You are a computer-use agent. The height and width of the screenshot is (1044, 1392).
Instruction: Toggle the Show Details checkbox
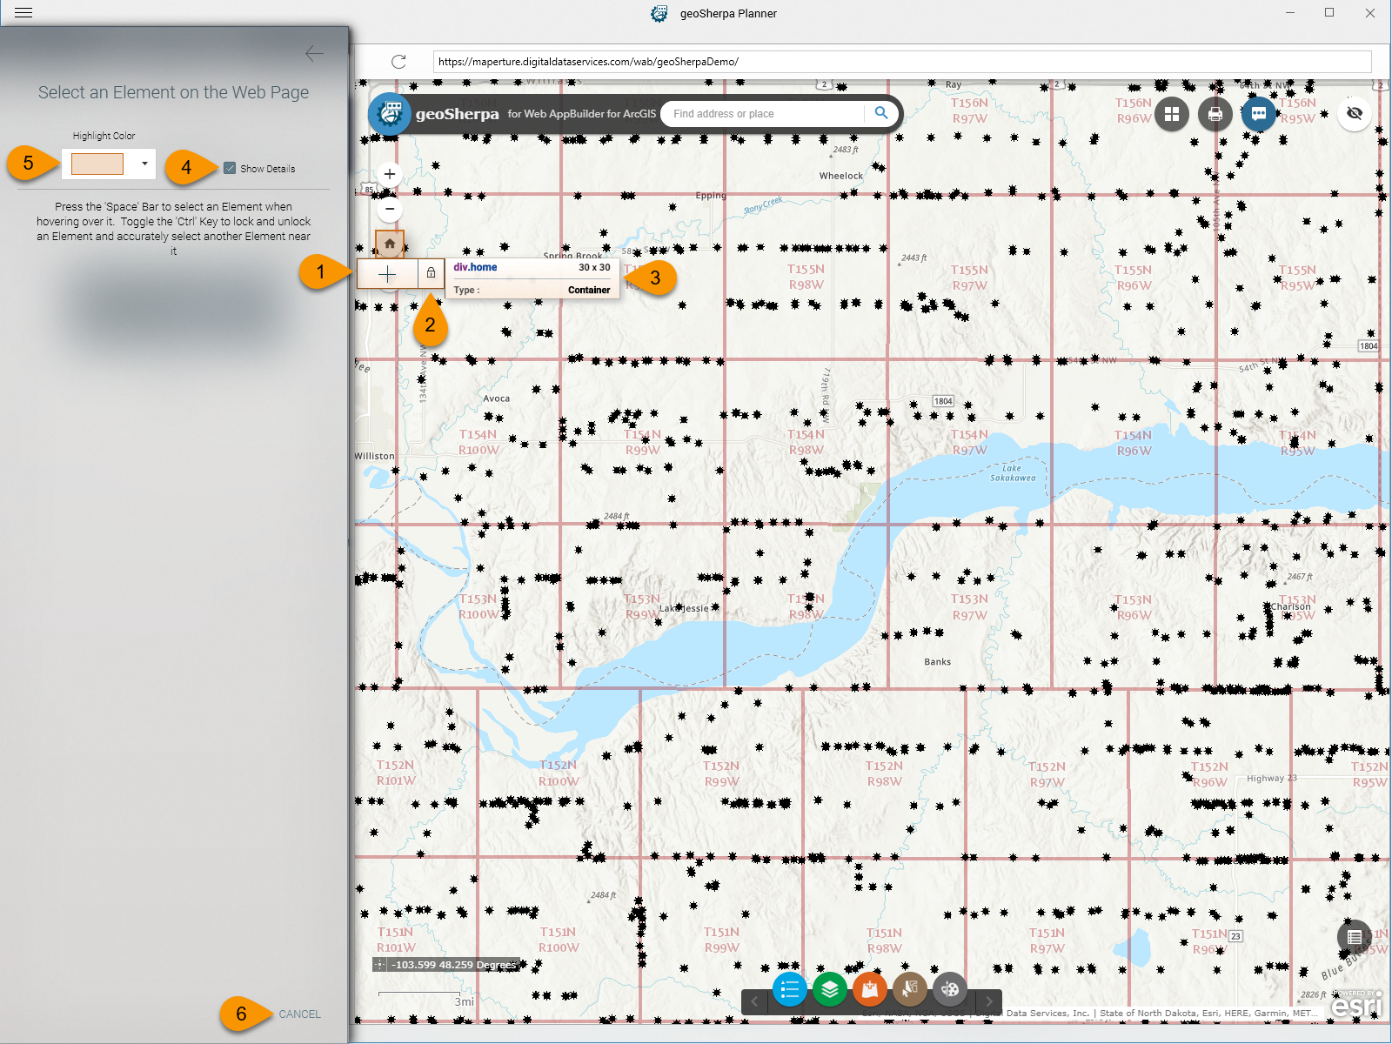pos(230,168)
